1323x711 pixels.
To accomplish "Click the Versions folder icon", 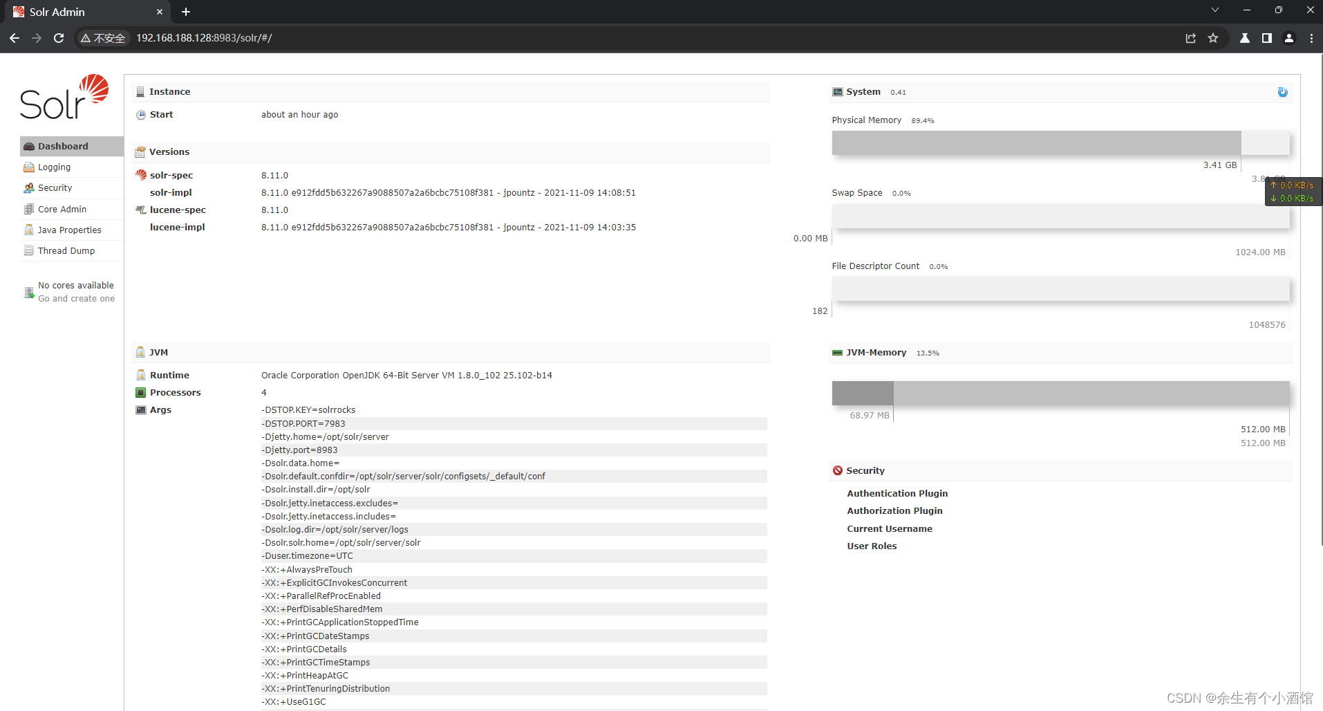I will 140,151.
